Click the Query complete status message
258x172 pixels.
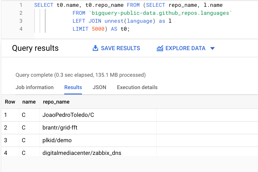click(x=80, y=75)
